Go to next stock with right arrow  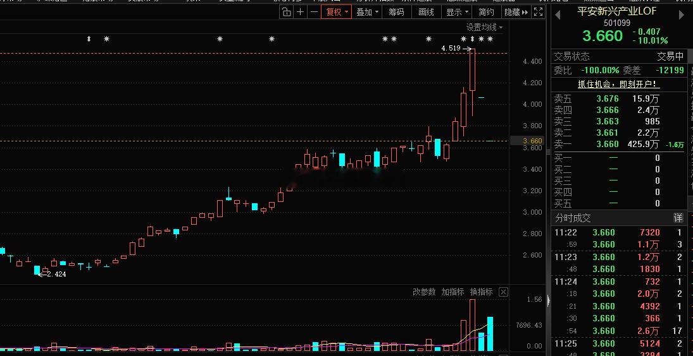(x=681, y=15)
